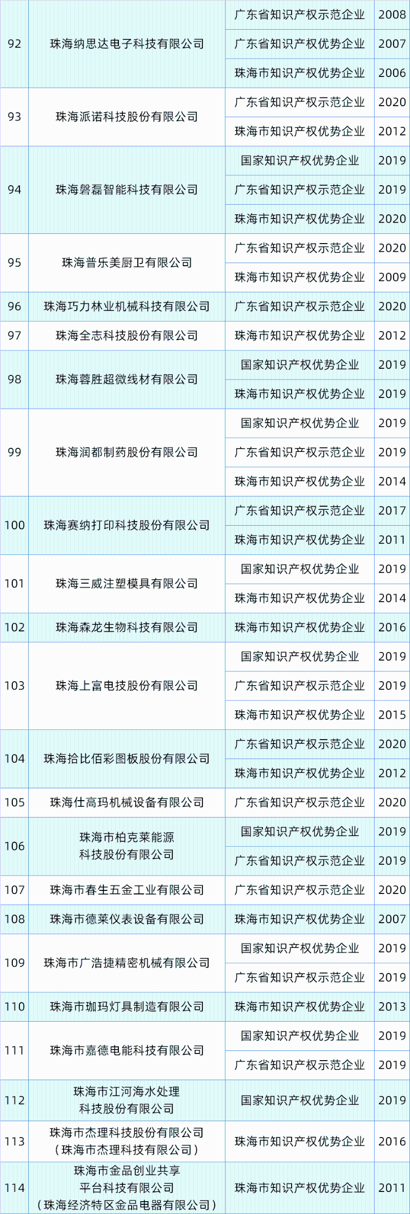Select 珠海赛纳打印科技股份有限公司 in row 100
Image resolution: width=410 pixels, height=1214 pixels.
pos(127,525)
